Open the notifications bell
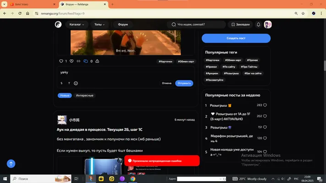326x183 pixels. point(259,25)
